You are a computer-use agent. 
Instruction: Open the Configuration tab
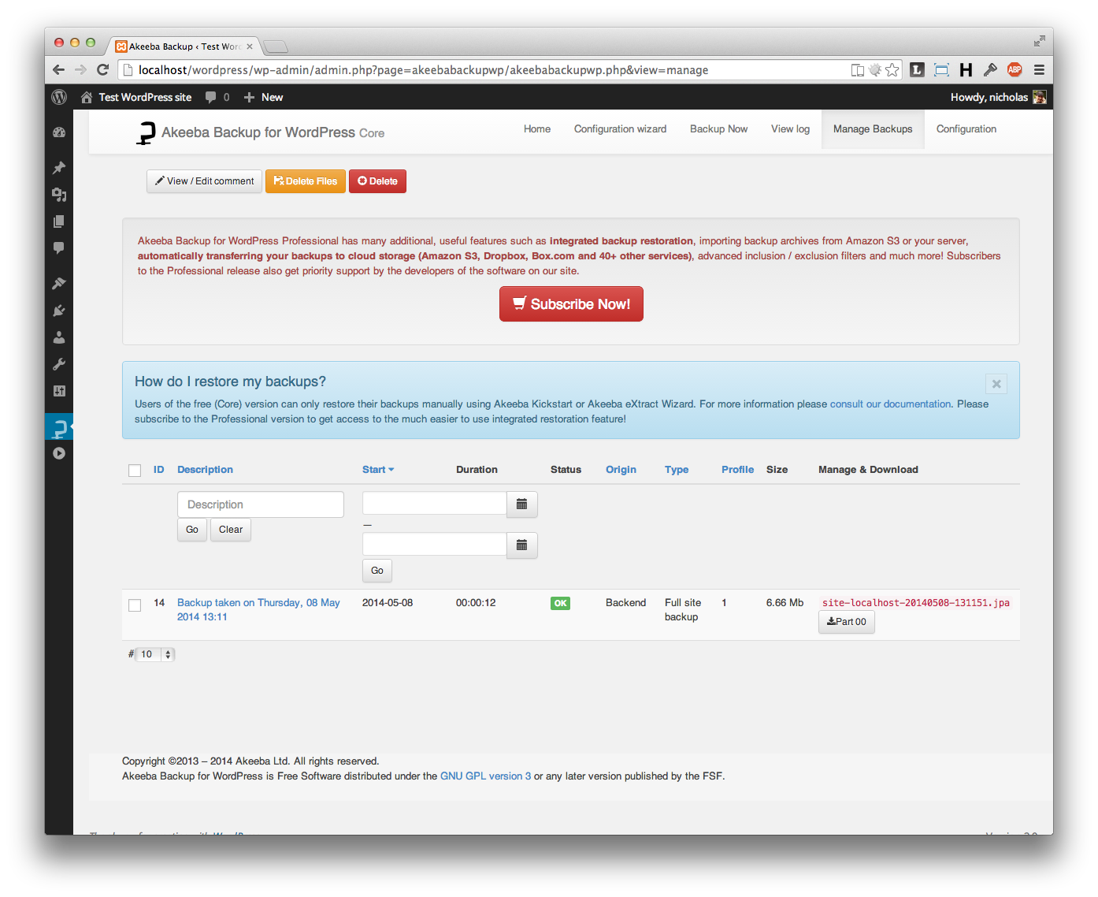pos(966,129)
